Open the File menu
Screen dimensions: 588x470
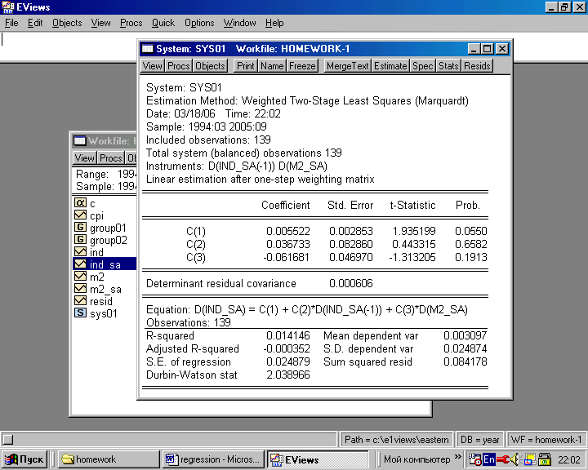pos(11,23)
